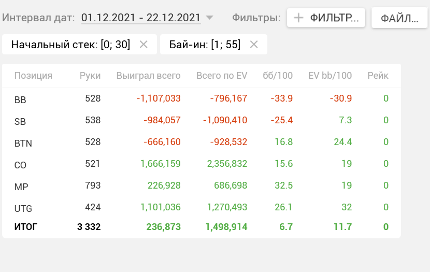430x272 pixels.
Task: Sort by EV bb/100 column header
Action: click(x=330, y=76)
